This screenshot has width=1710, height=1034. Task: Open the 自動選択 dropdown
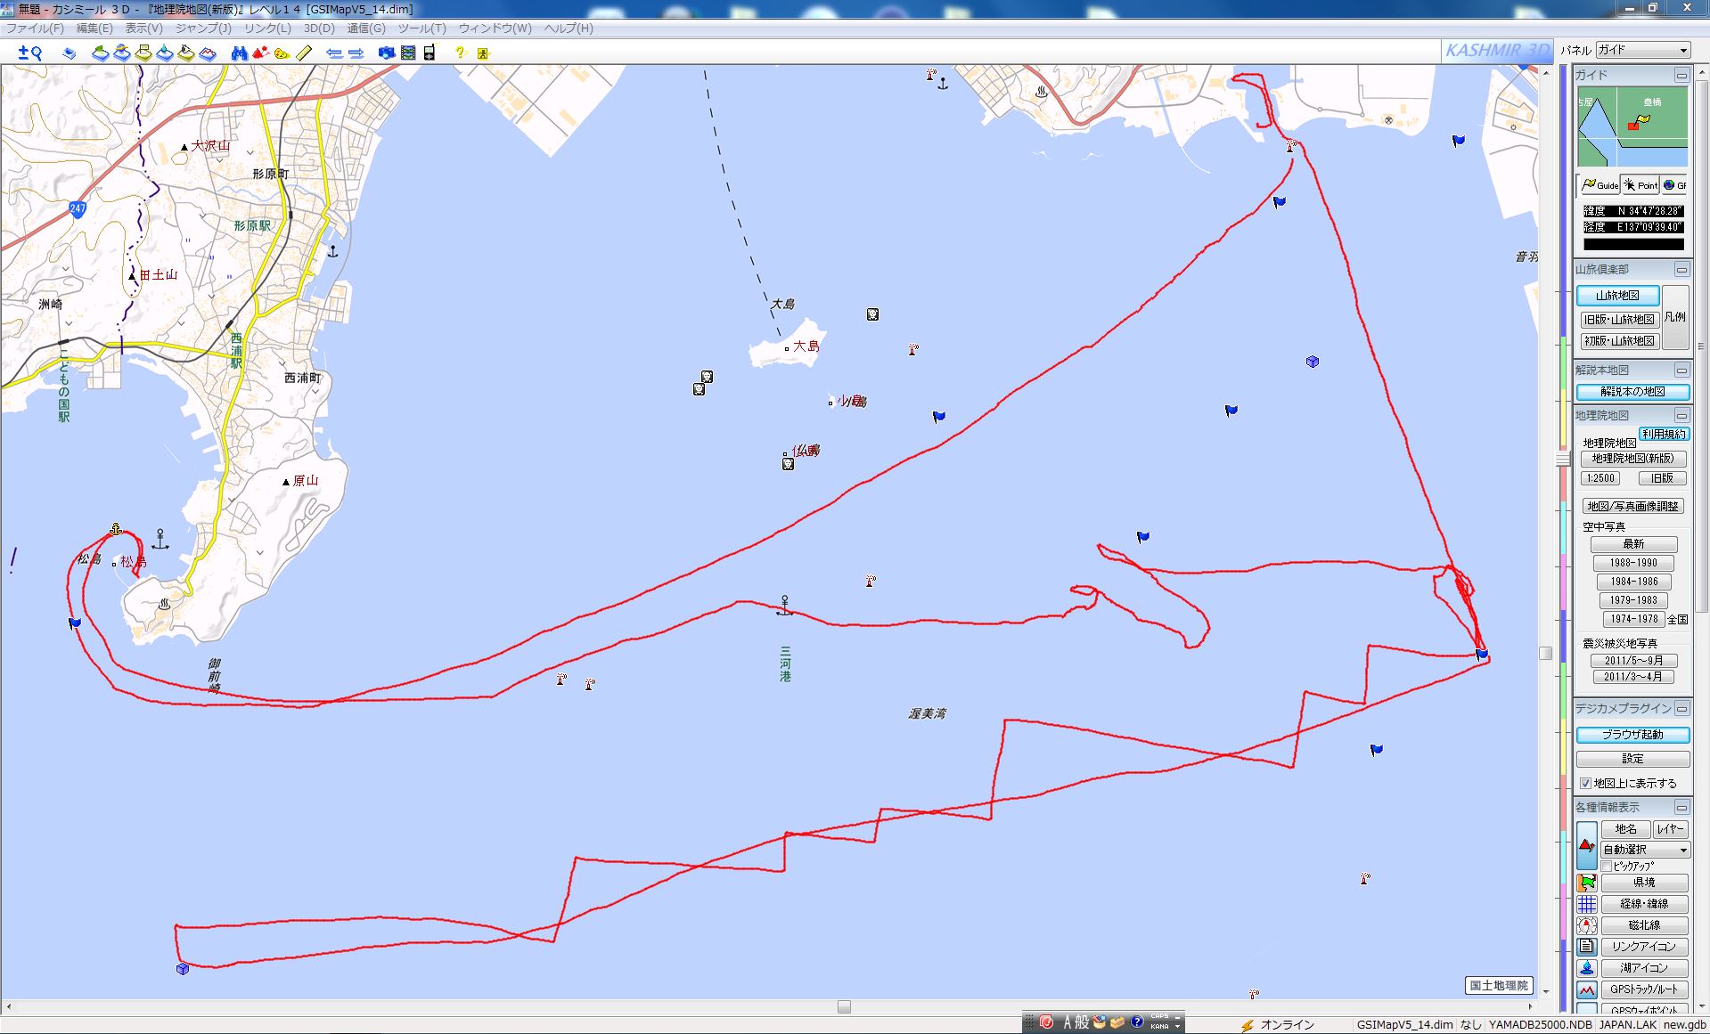(1645, 850)
